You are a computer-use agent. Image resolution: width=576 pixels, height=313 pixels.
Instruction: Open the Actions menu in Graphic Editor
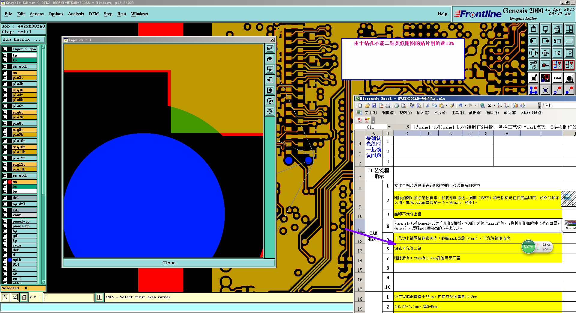coord(37,14)
